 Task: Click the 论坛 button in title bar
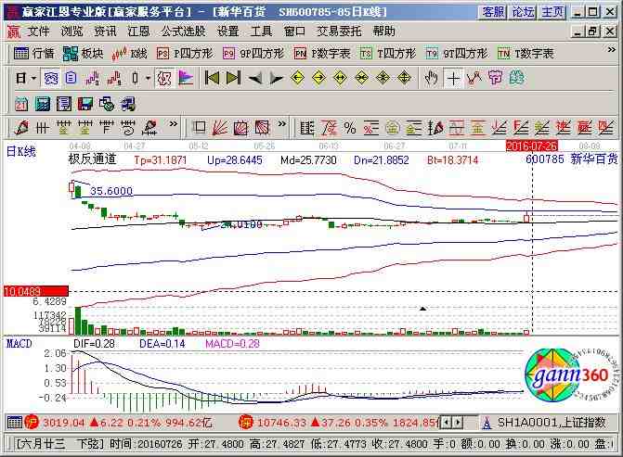click(523, 12)
